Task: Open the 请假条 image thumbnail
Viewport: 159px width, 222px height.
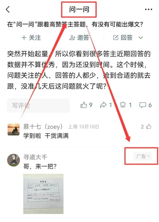Action: pyautogui.click(x=43, y=194)
